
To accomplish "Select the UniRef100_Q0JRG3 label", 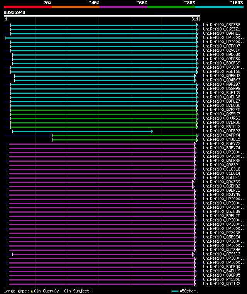I will point(222,118).
